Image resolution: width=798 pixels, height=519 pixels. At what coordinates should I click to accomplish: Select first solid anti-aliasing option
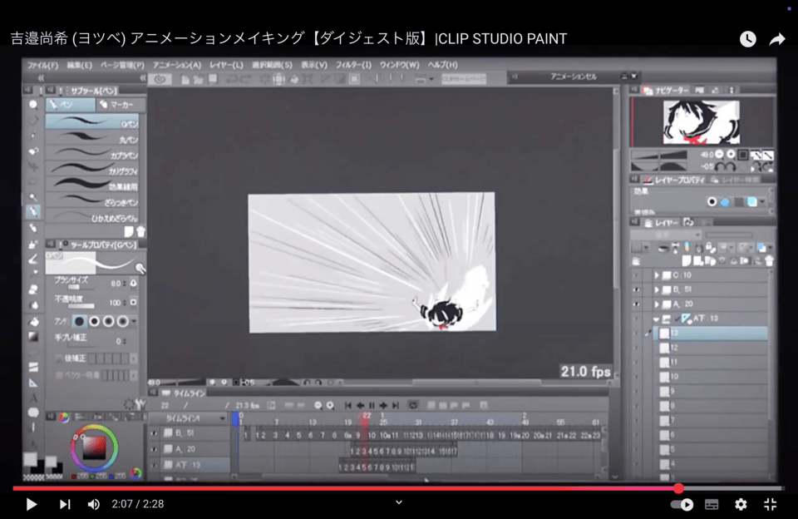tap(80, 321)
